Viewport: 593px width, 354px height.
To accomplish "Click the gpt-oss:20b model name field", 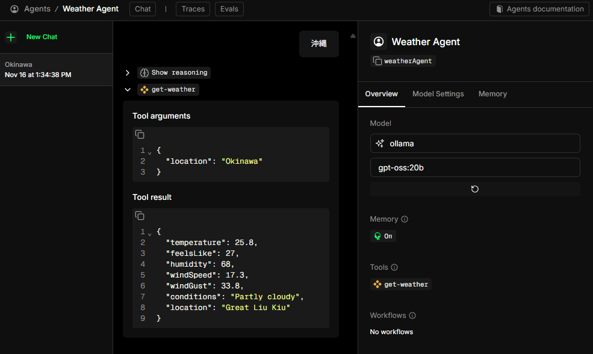I will (475, 167).
